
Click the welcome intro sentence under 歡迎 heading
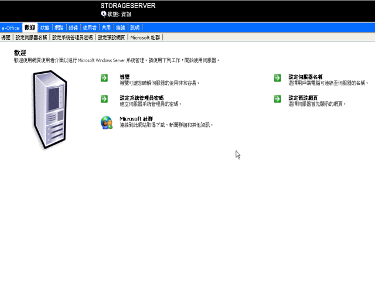(117, 60)
